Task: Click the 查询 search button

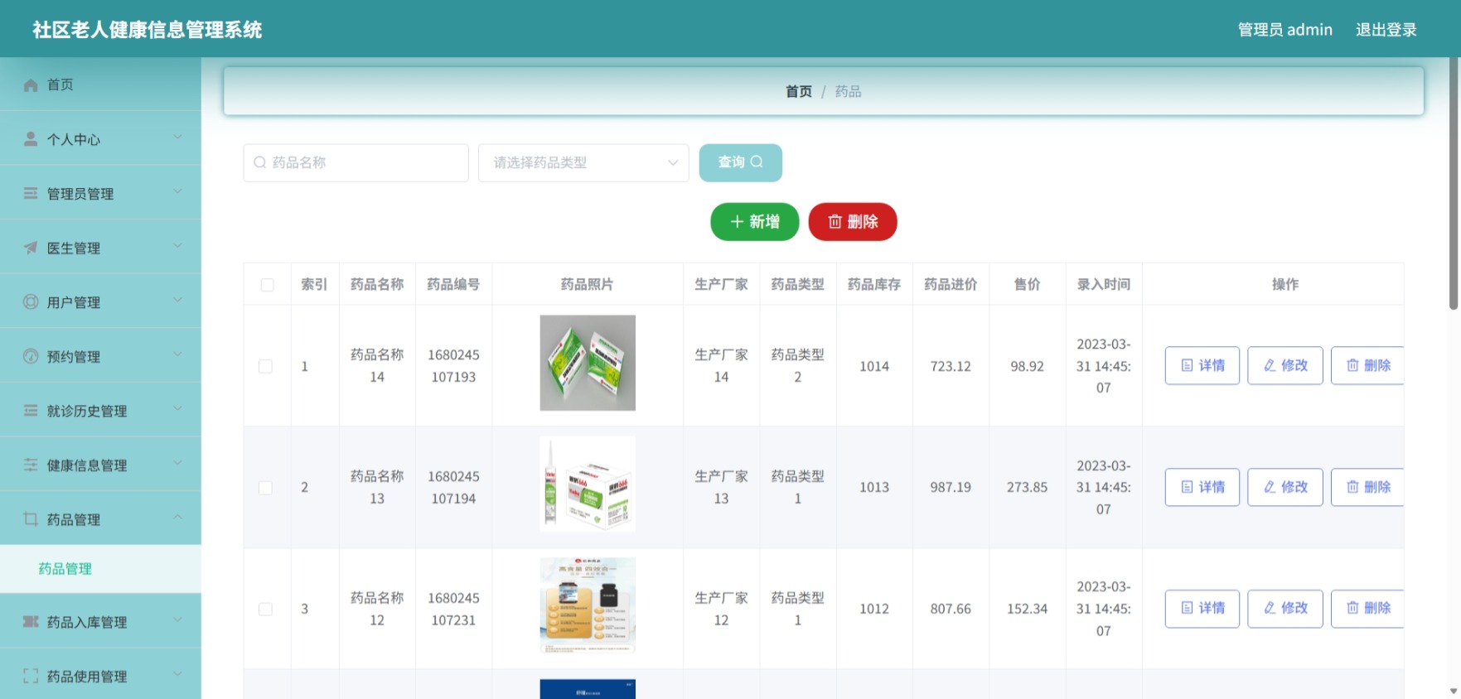Action: tap(740, 162)
